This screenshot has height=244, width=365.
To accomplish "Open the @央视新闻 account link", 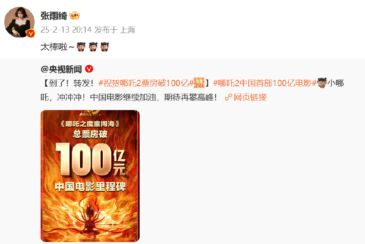I will tap(61, 69).
